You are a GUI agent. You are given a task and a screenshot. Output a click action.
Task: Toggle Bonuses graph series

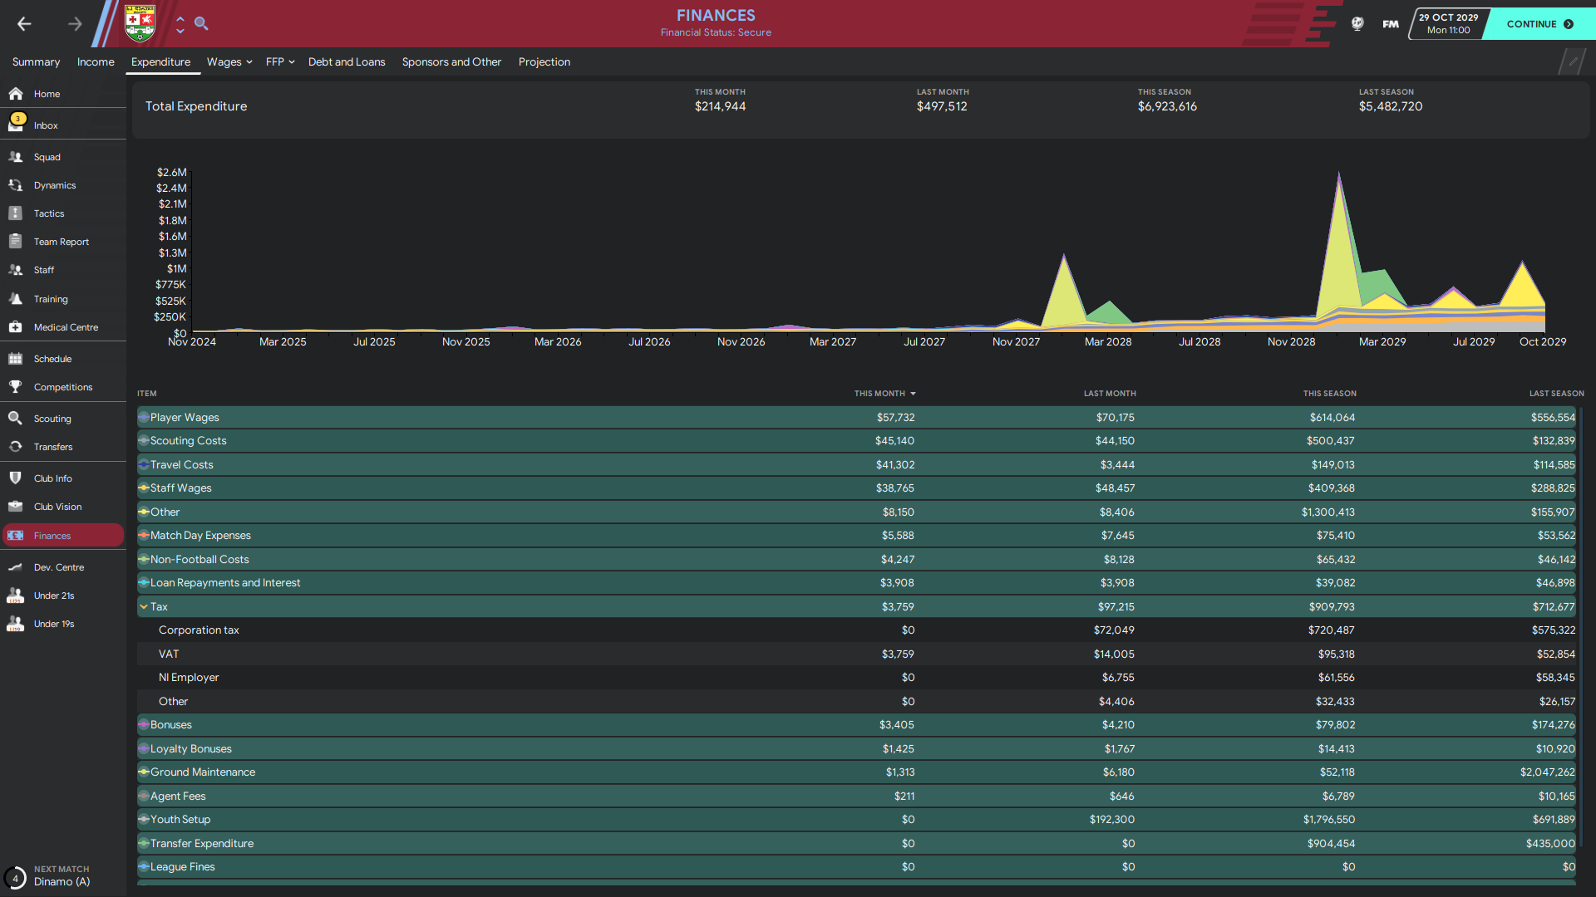(x=144, y=724)
